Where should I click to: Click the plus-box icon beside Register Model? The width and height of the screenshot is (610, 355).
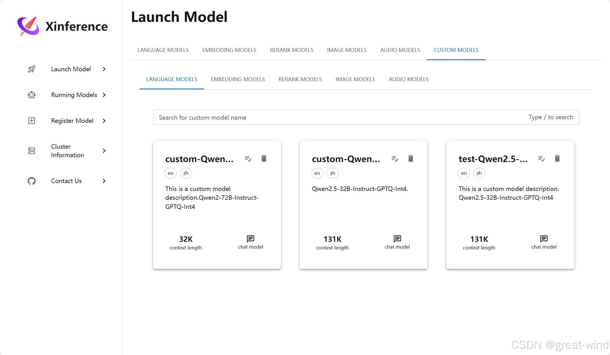click(x=32, y=121)
